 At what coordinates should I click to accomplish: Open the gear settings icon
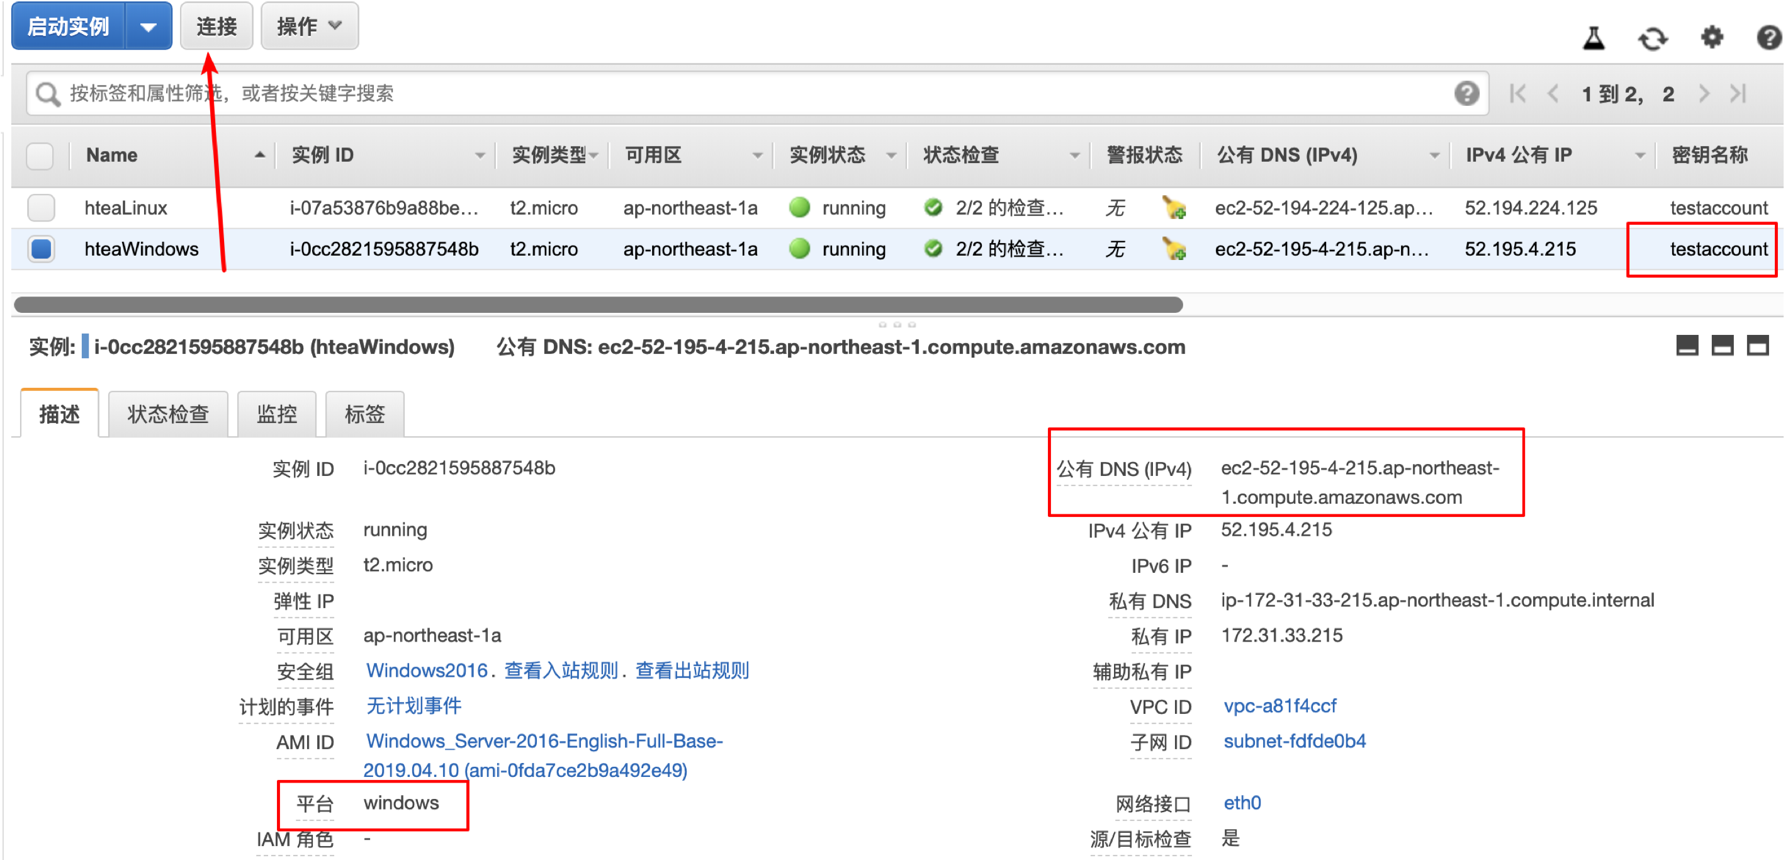(1712, 37)
